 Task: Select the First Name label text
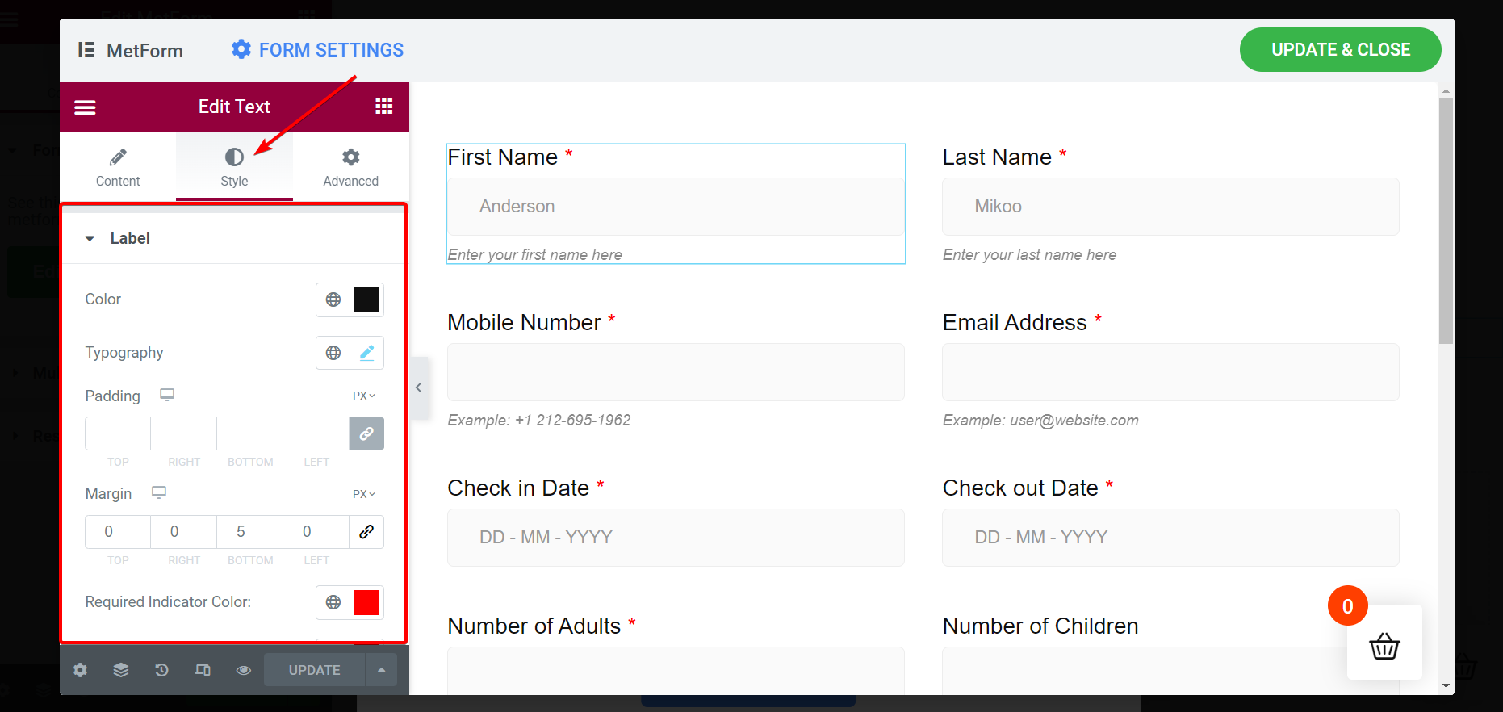point(502,157)
